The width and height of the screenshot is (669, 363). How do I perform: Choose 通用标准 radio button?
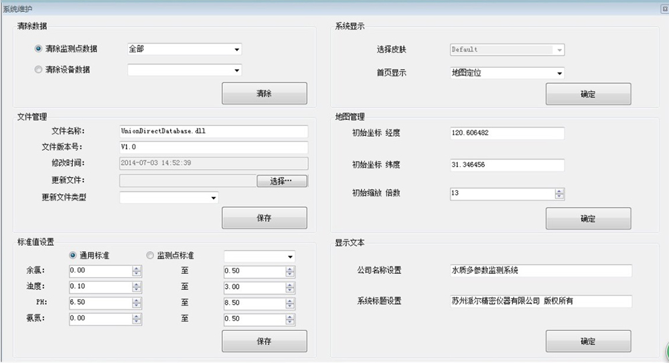click(73, 256)
